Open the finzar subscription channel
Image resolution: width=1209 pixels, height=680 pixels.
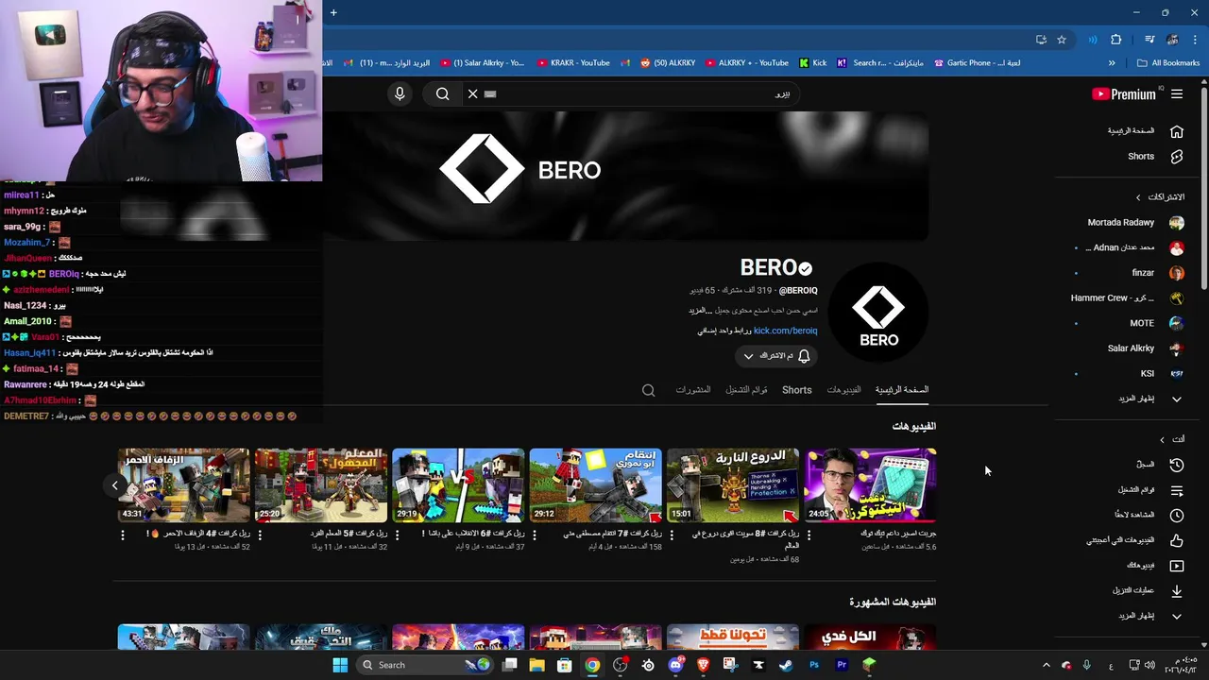(x=1156, y=273)
